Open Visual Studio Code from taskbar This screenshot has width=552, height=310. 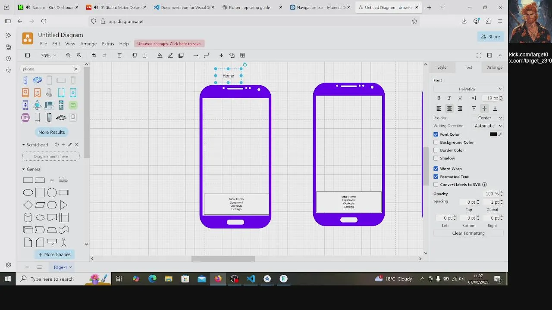pos(251,279)
